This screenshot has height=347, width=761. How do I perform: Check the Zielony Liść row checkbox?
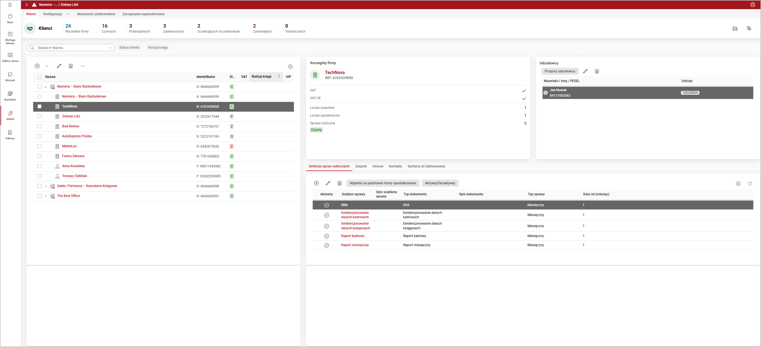pos(40,117)
